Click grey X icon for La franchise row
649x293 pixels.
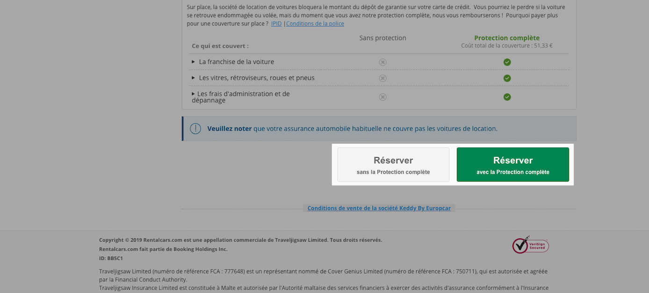point(382,62)
